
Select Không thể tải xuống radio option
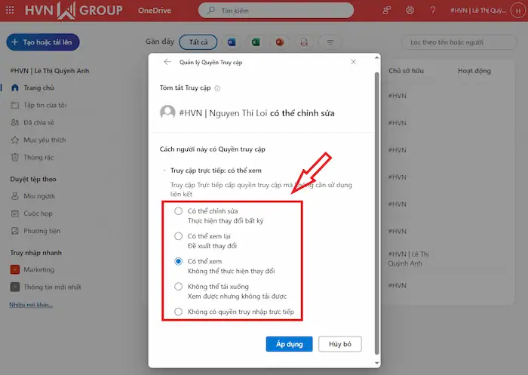tap(179, 287)
